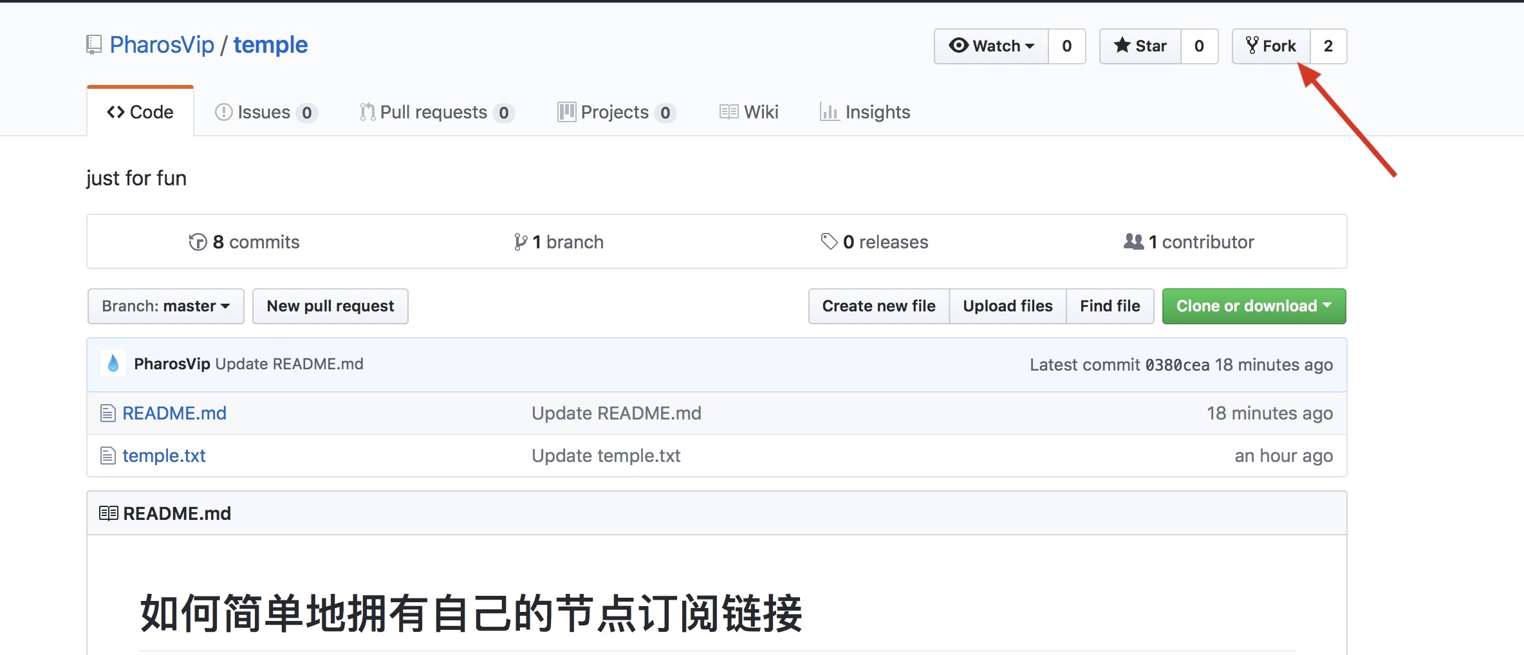Click the releases tag icon
1524x655 pixels.
829,241
